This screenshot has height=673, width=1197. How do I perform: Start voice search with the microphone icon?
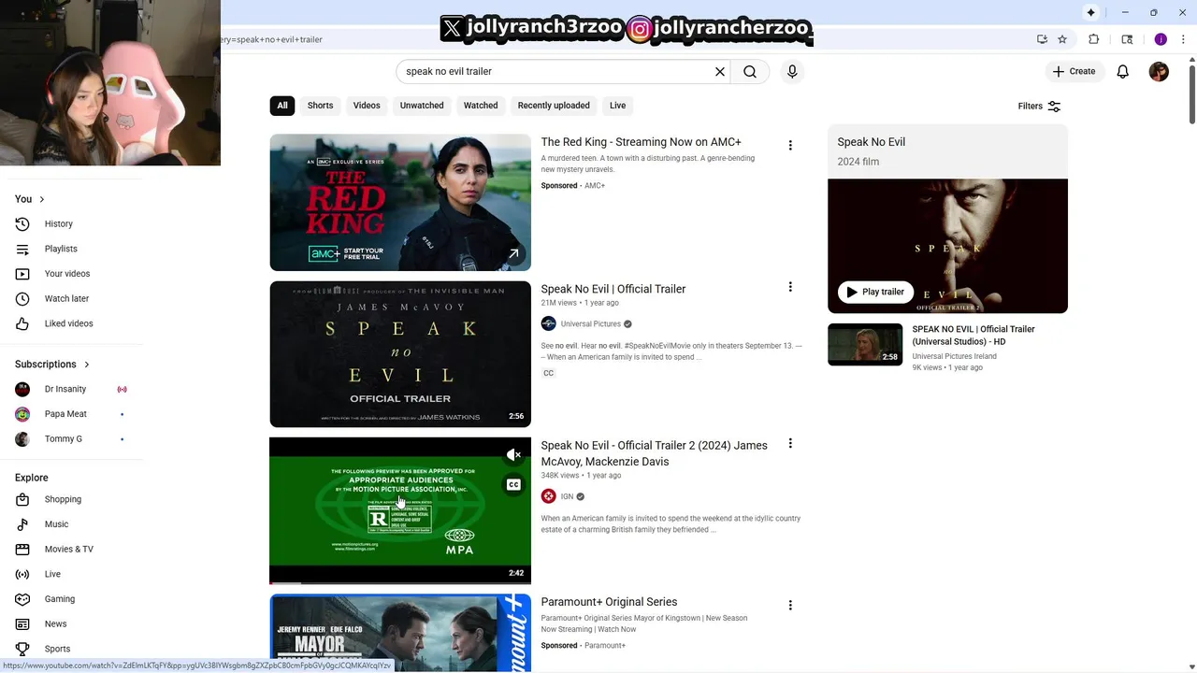tap(792, 71)
